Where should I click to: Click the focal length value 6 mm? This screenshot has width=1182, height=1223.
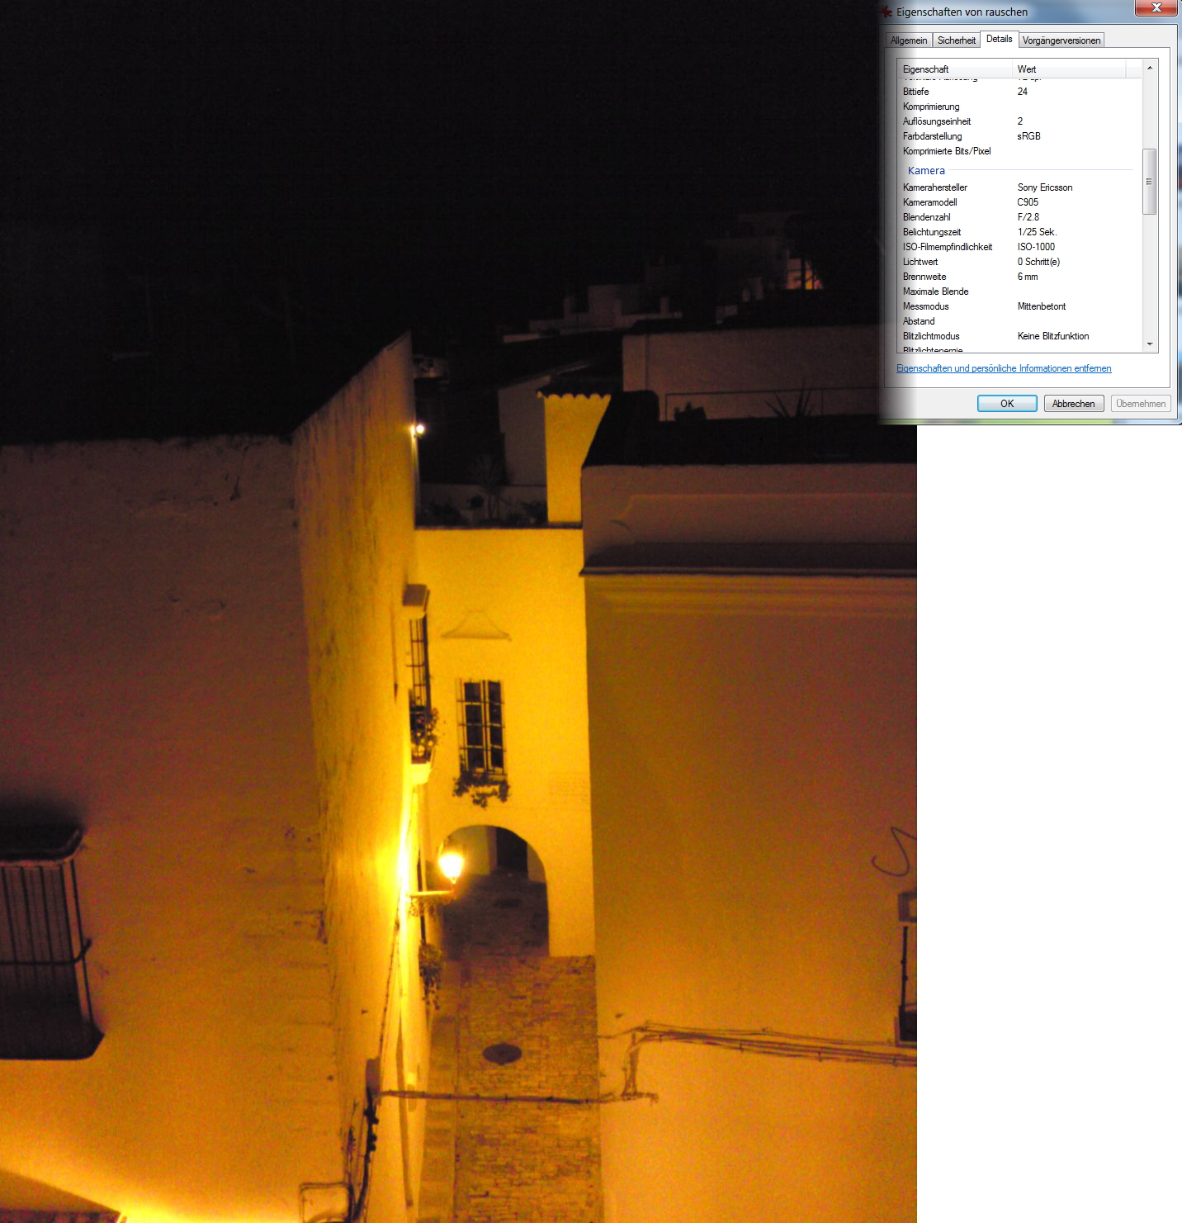tap(1028, 277)
